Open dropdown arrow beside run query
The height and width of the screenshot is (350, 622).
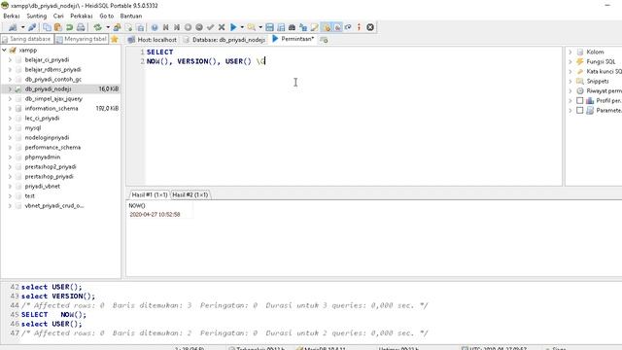pos(242,27)
